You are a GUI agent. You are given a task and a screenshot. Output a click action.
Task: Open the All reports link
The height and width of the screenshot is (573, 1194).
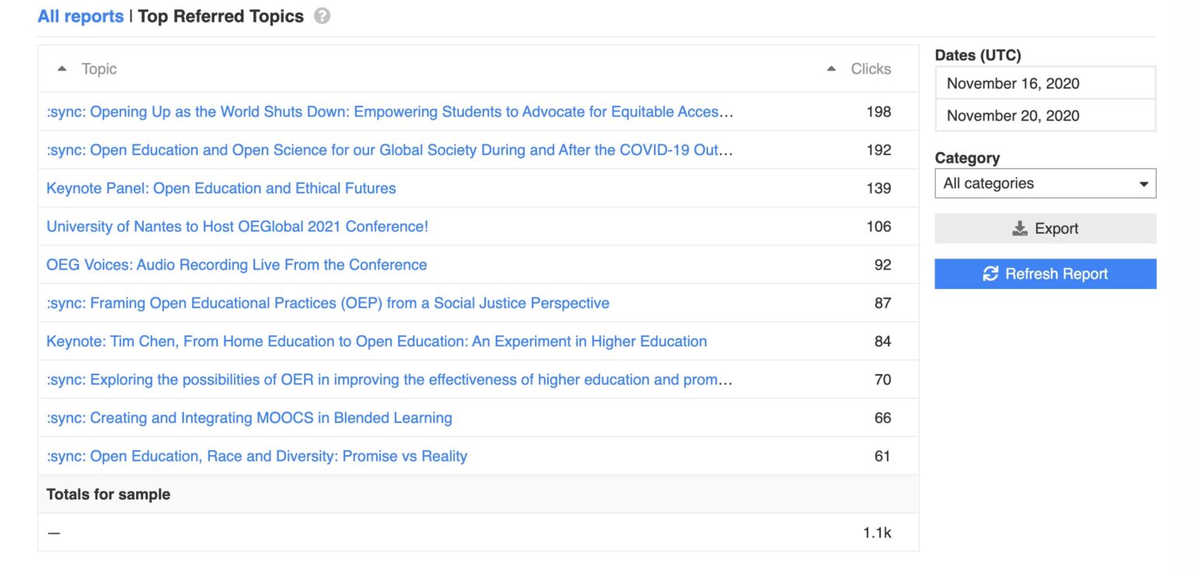click(x=80, y=16)
